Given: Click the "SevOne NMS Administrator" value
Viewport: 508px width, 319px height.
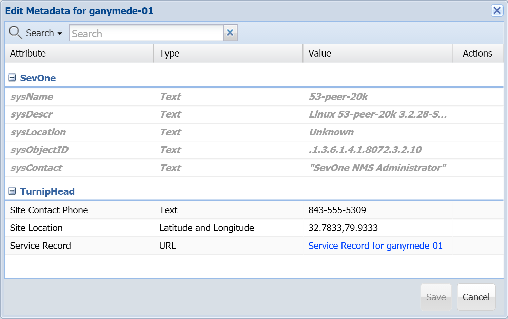Looking at the screenshot, I should (x=377, y=168).
